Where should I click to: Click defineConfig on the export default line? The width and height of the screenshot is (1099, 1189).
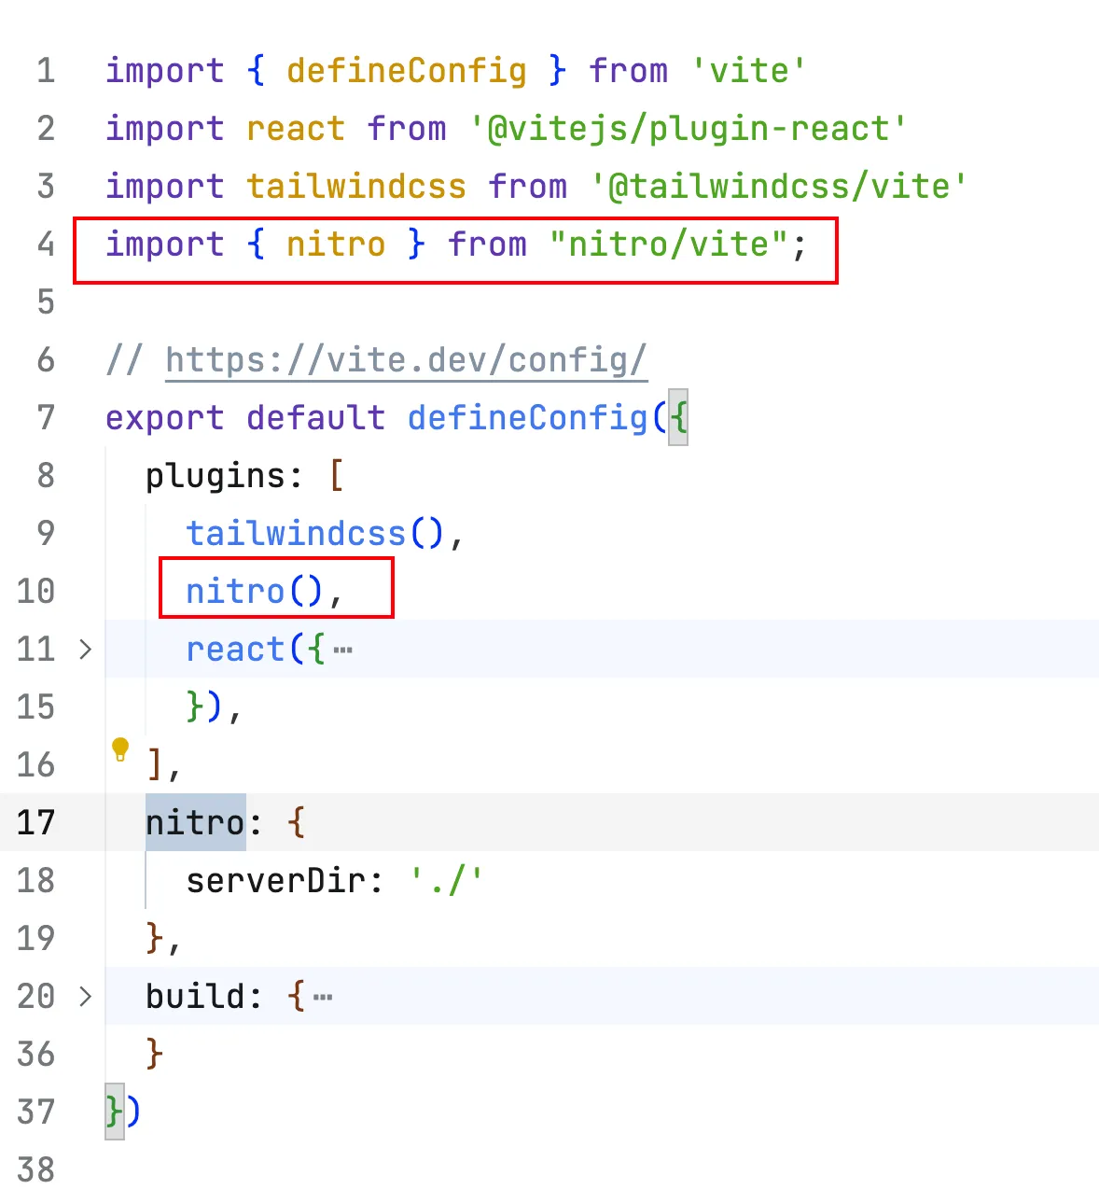[527, 417]
